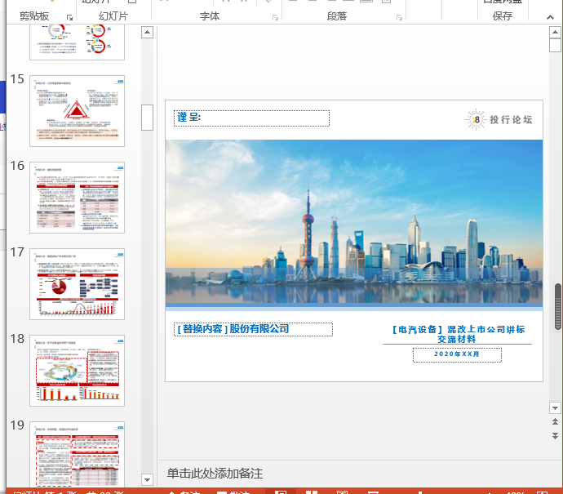
Task: Select slide 18 thumbnail
Action: point(78,371)
